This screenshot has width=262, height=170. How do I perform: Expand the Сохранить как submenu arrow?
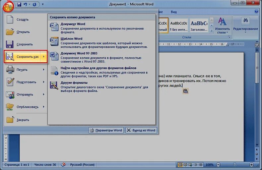44,57
